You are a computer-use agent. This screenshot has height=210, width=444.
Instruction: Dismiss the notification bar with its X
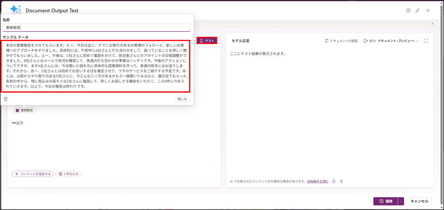click(432, 24)
